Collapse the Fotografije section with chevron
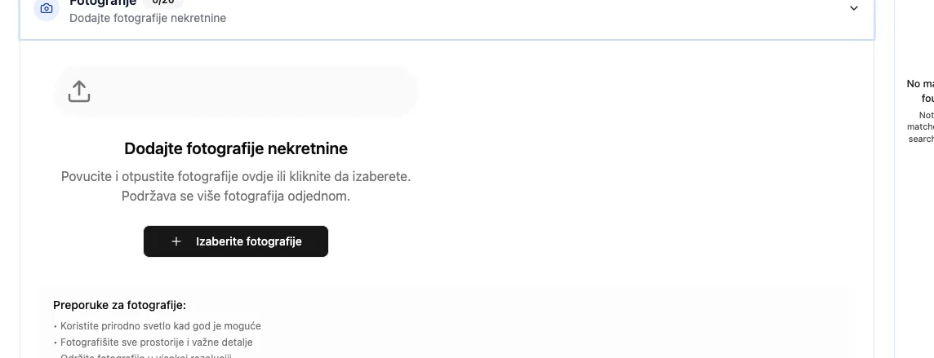This screenshot has height=358, width=934. pos(854,8)
